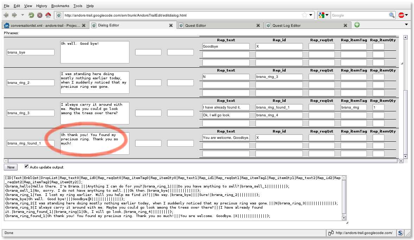Switch to the Quest Log Editor tab
The height and width of the screenshot is (240, 414).
click(286, 25)
